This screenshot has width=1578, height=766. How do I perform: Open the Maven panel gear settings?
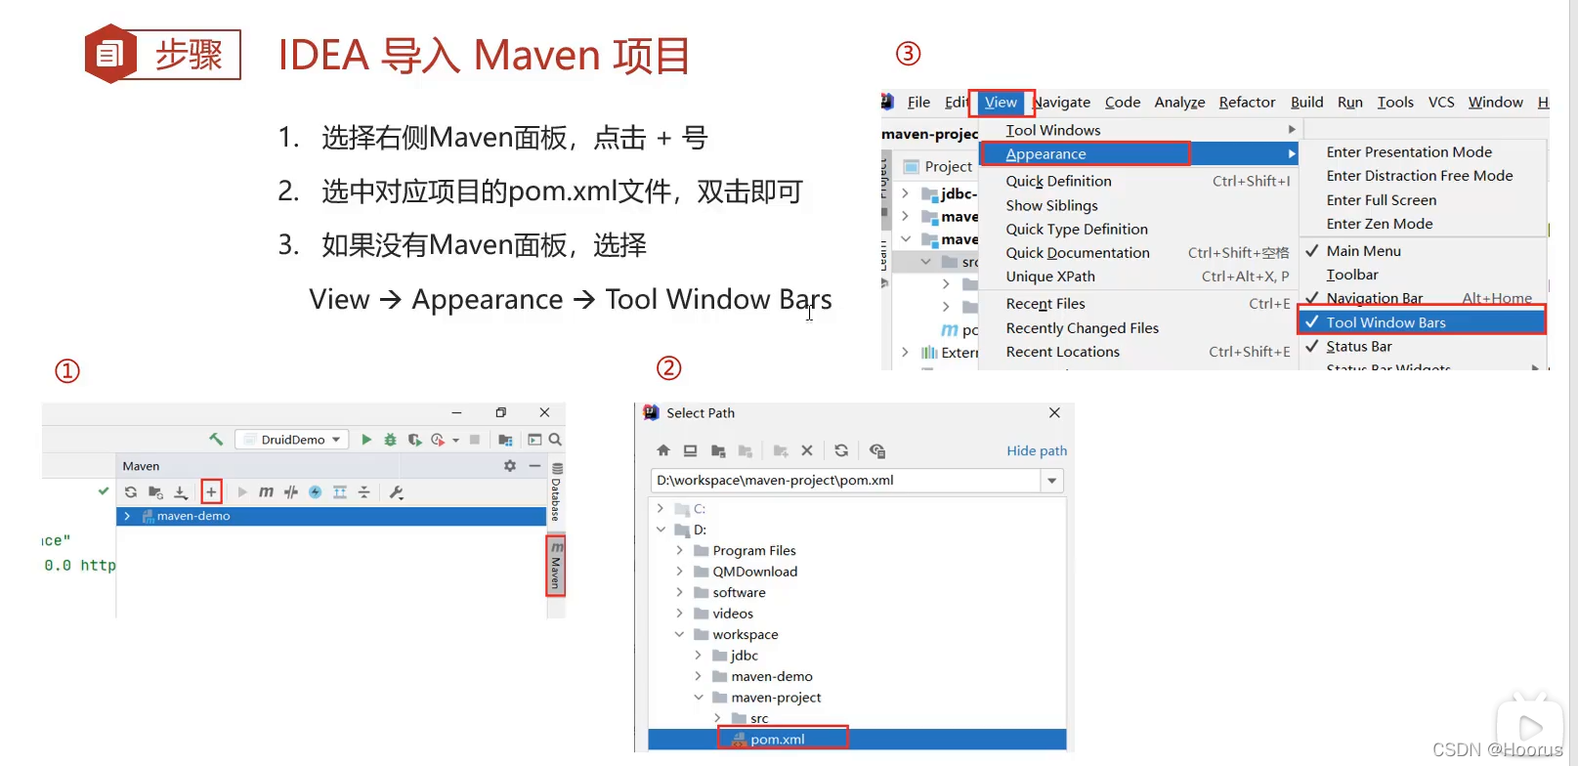tap(510, 466)
